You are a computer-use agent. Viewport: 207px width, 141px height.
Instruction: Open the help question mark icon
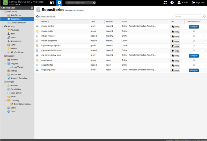pyautogui.click(x=172, y=3)
